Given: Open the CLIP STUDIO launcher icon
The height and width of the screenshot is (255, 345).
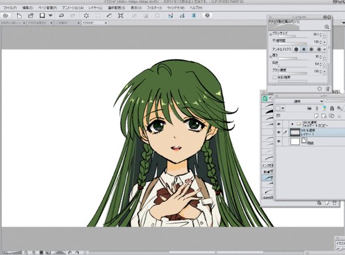Looking at the screenshot, I should [x=6, y=16].
